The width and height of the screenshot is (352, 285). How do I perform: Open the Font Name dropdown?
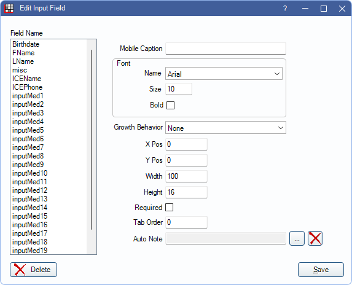pos(224,74)
